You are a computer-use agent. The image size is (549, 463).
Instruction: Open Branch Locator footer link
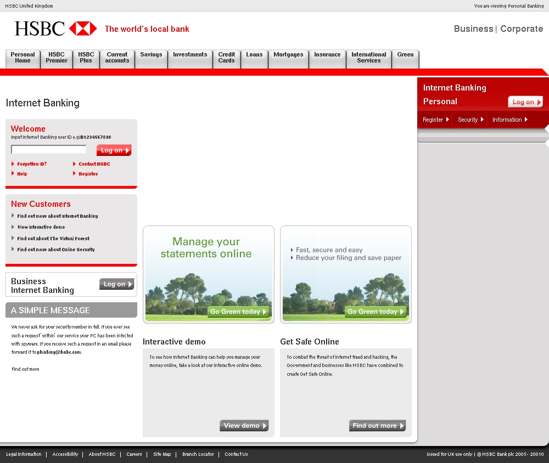tap(198, 454)
